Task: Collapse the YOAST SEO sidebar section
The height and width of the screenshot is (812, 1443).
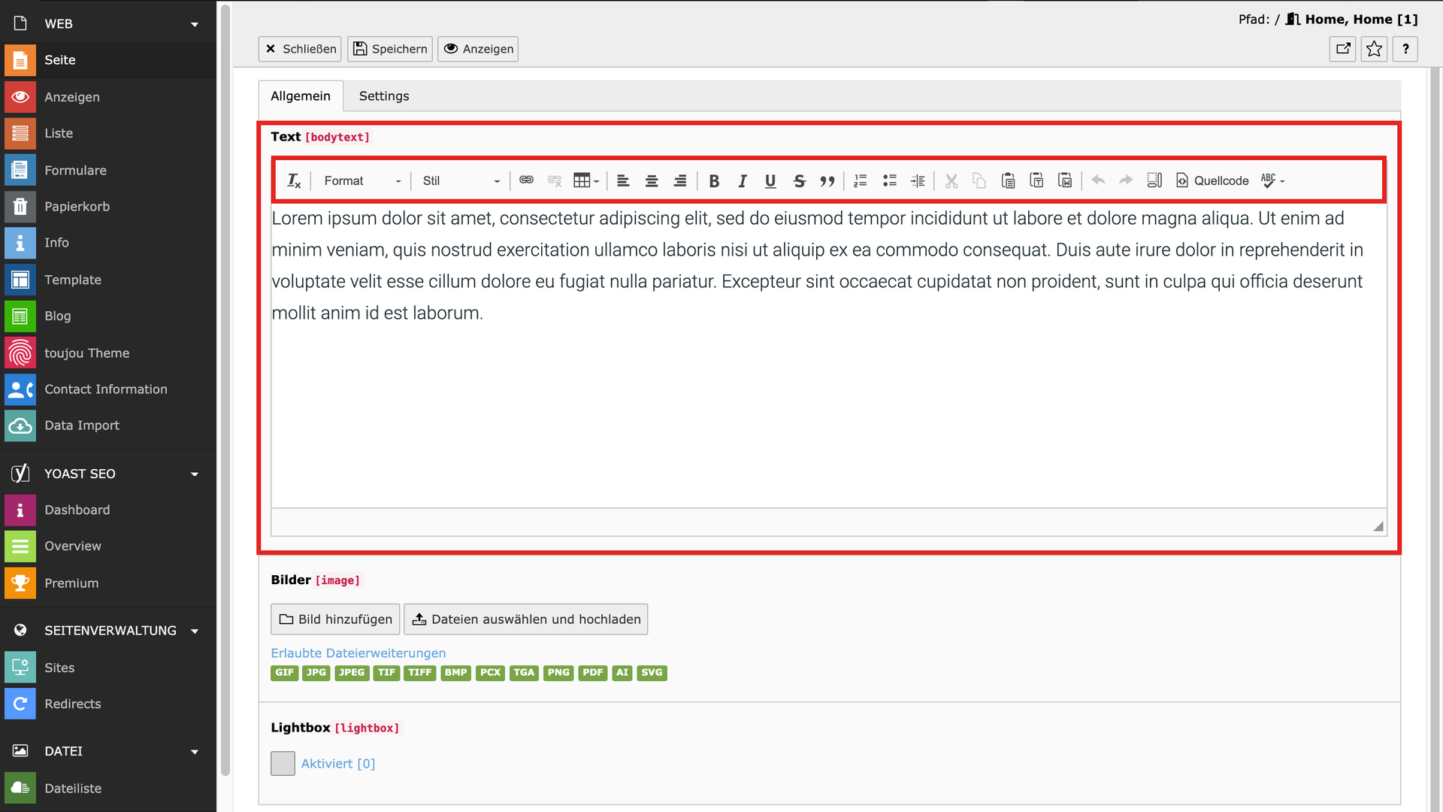Action: (195, 474)
